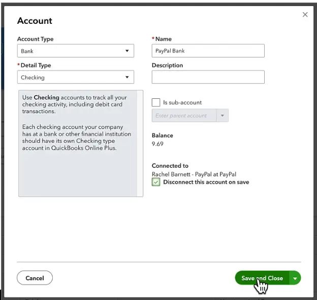
Task: Click the detail type description scrollbar
Action: point(140,143)
